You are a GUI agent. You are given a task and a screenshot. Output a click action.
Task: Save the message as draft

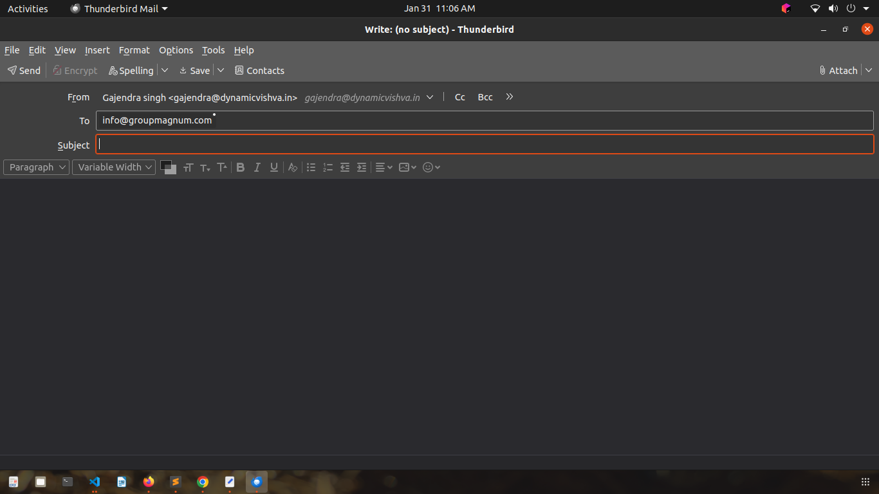point(194,71)
